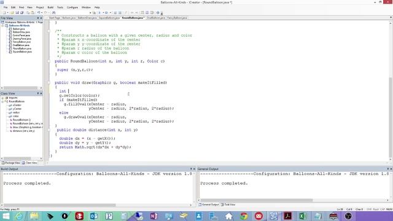
Task: Open the Window menu
Action: (x=86, y=7)
